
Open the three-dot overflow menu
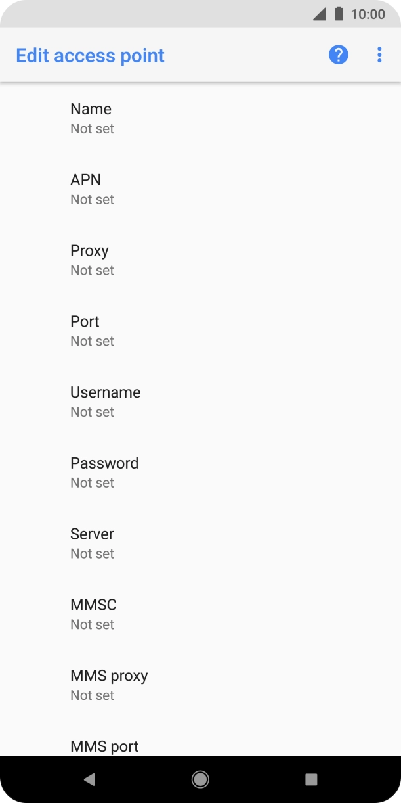[x=379, y=55]
